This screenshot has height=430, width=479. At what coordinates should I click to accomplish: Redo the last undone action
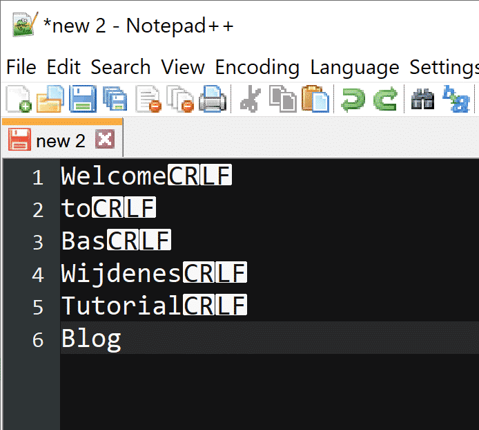tap(385, 100)
